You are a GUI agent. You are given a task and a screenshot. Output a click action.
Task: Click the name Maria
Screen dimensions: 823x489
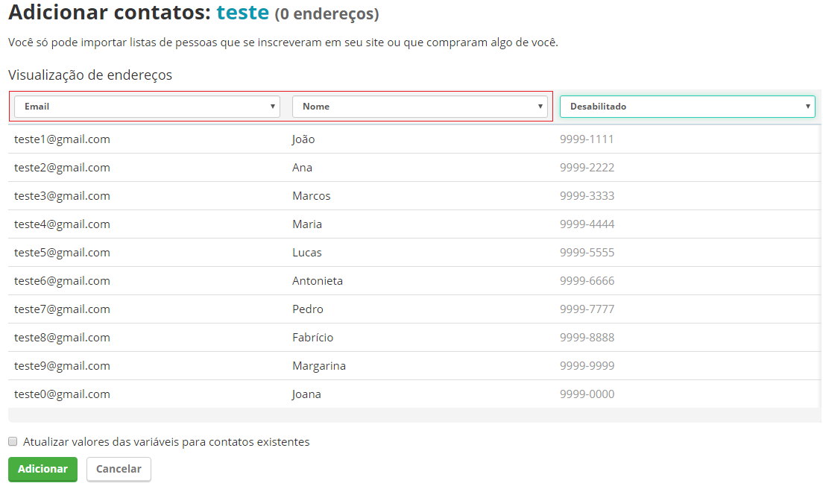307,224
